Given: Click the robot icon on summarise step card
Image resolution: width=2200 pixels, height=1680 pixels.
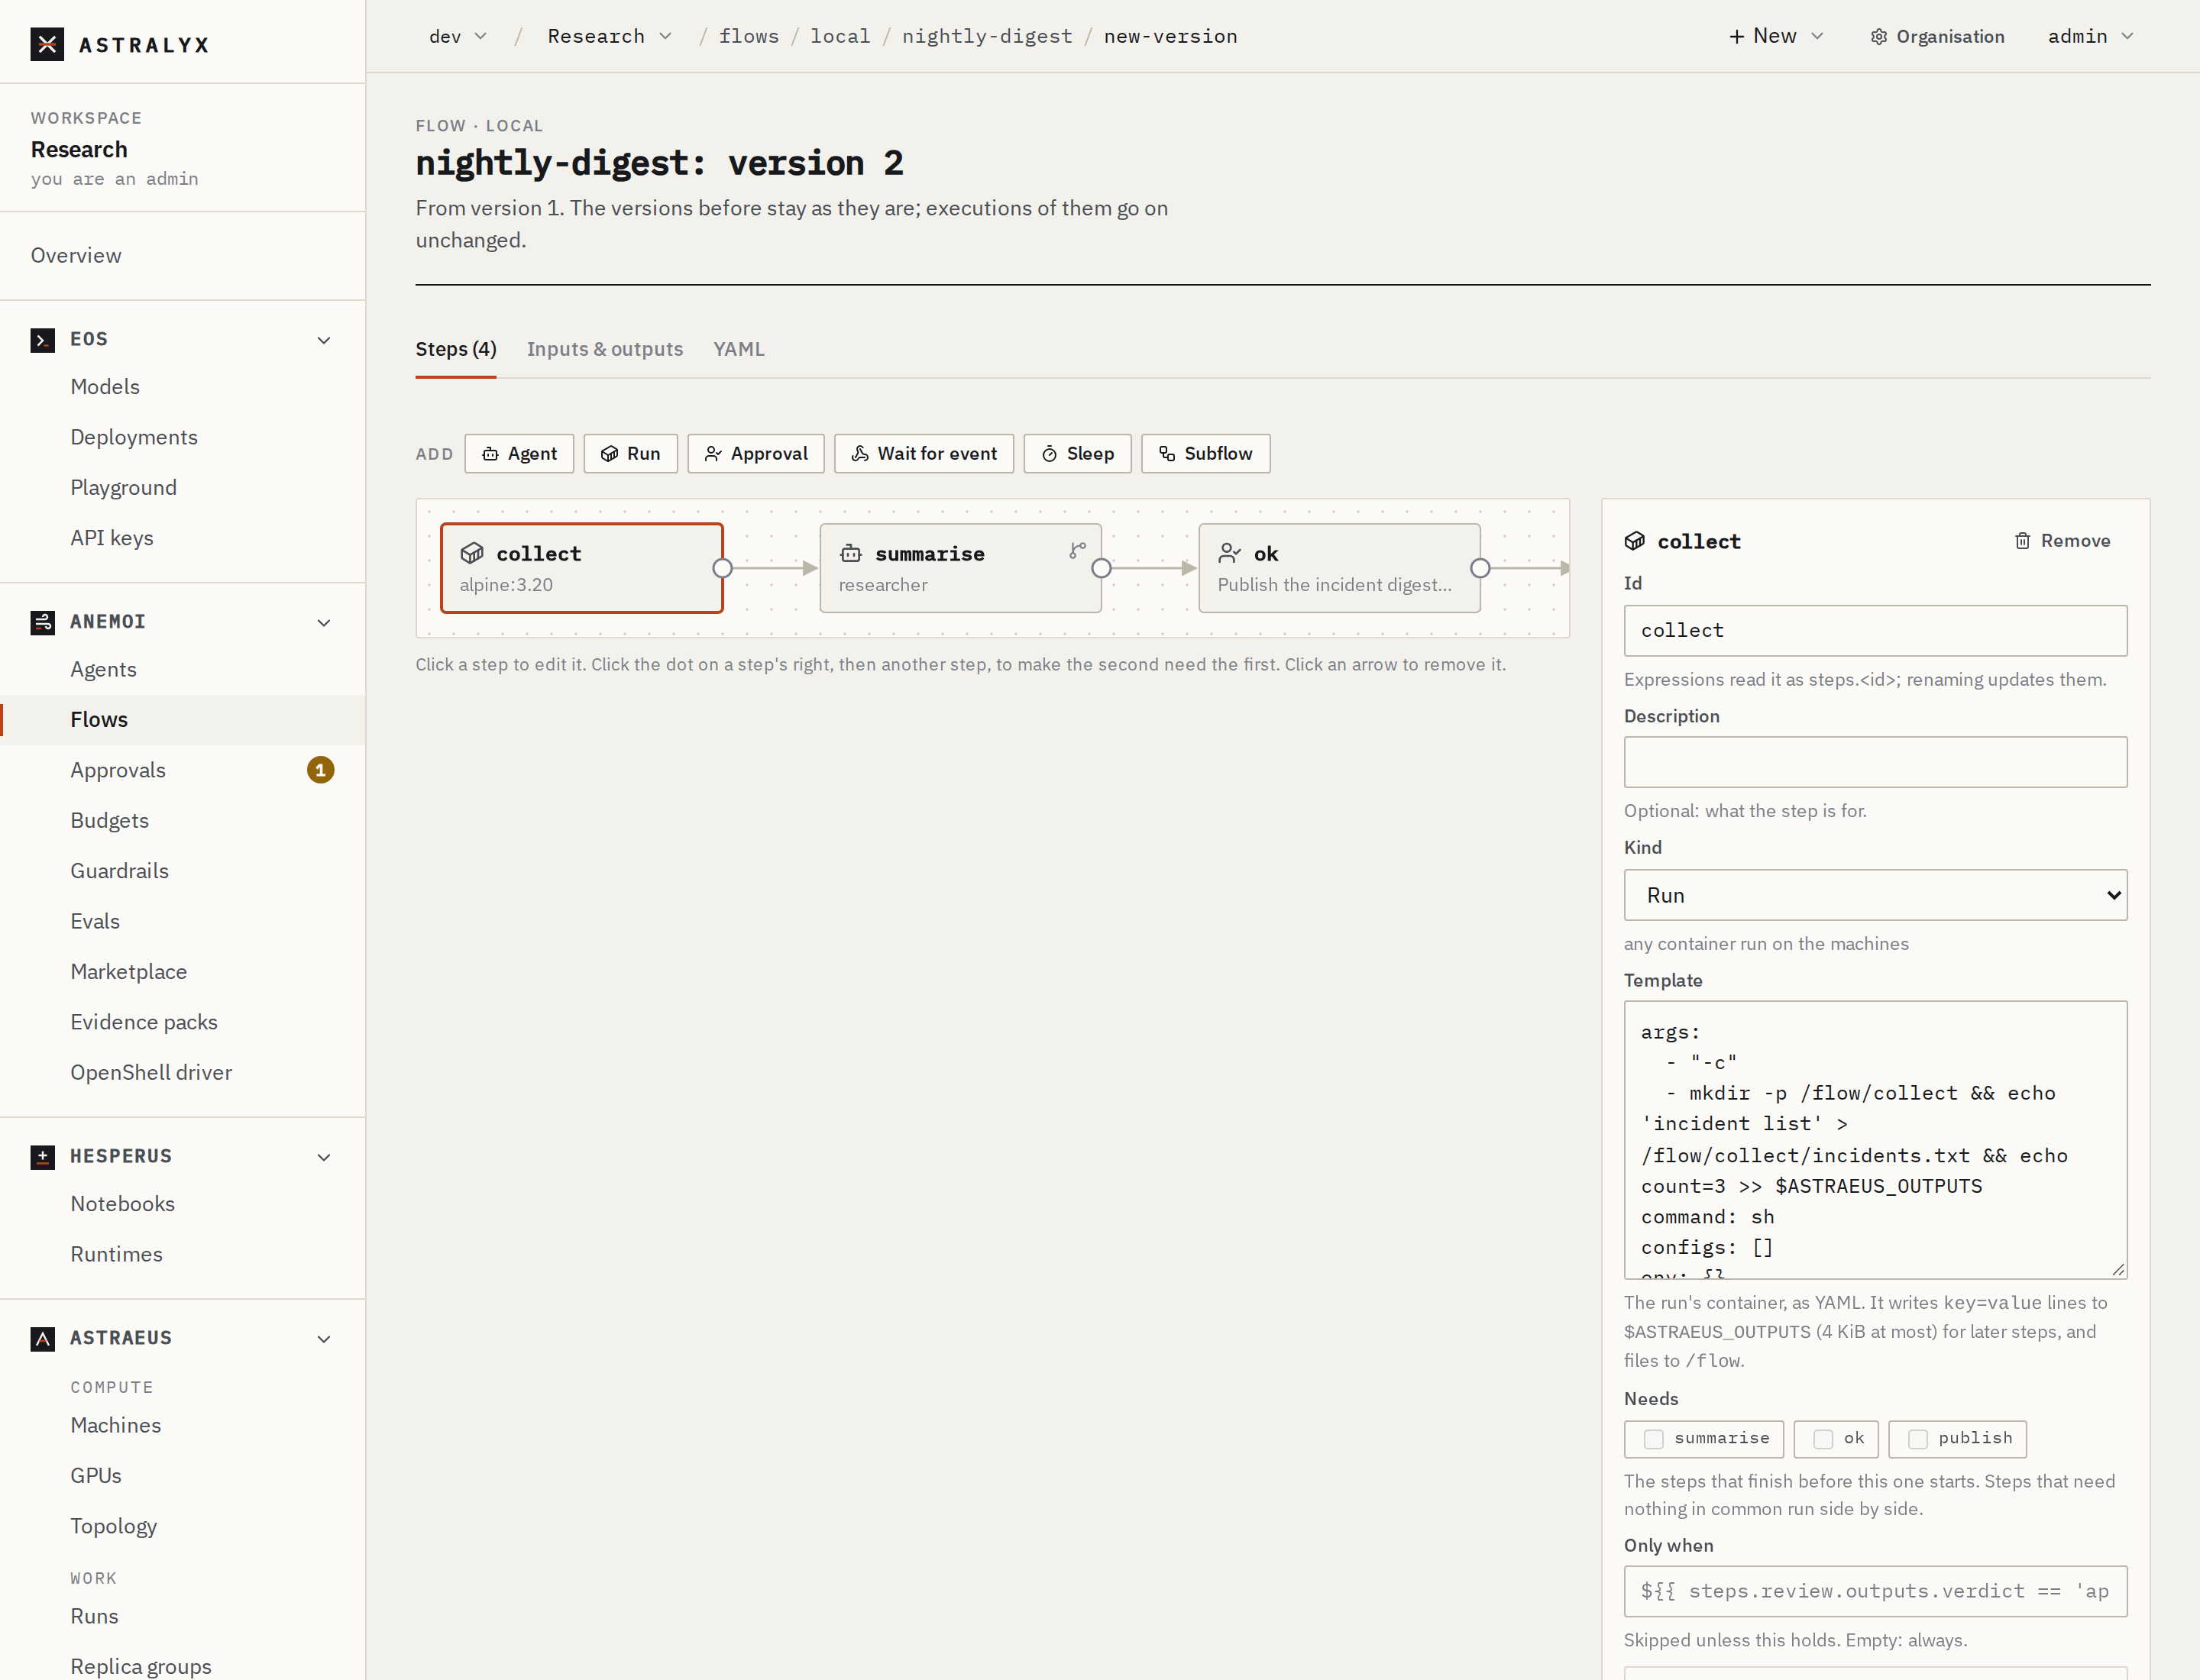Looking at the screenshot, I should coord(850,553).
